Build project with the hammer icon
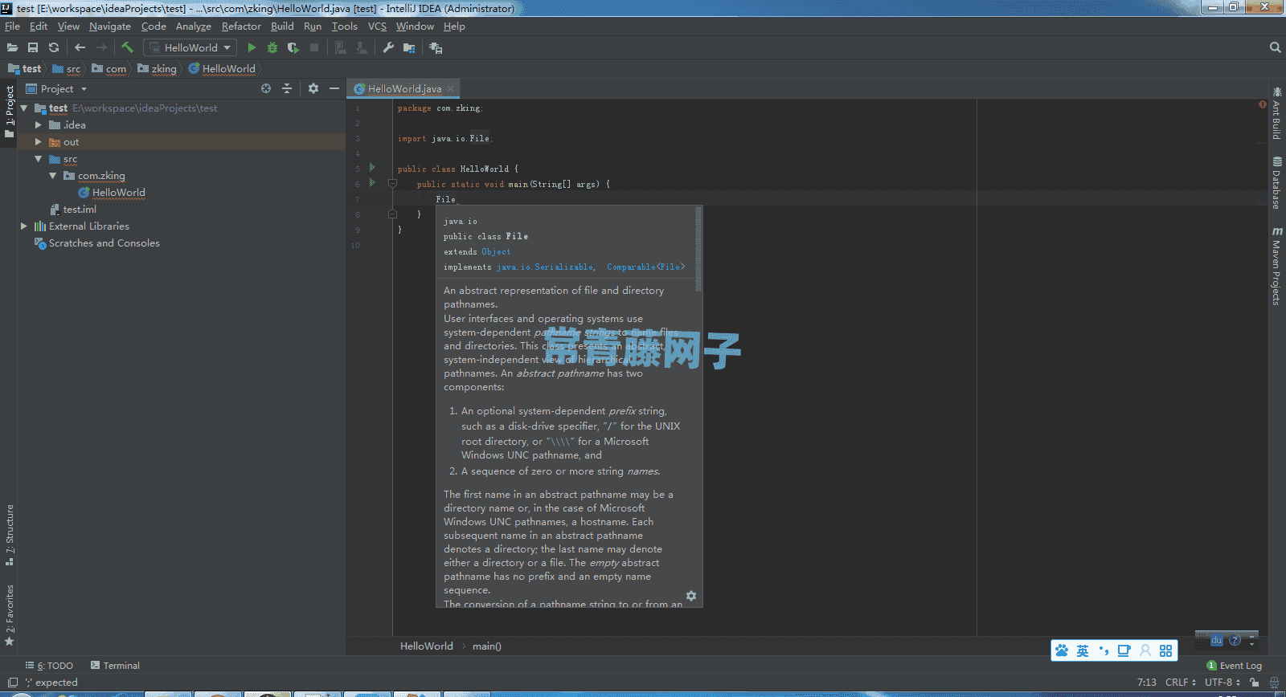This screenshot has height=697, width=1286. point(127,47)
